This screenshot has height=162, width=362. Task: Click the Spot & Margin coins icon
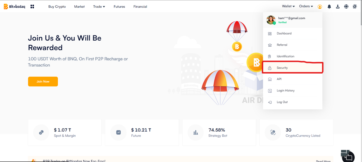41,133
